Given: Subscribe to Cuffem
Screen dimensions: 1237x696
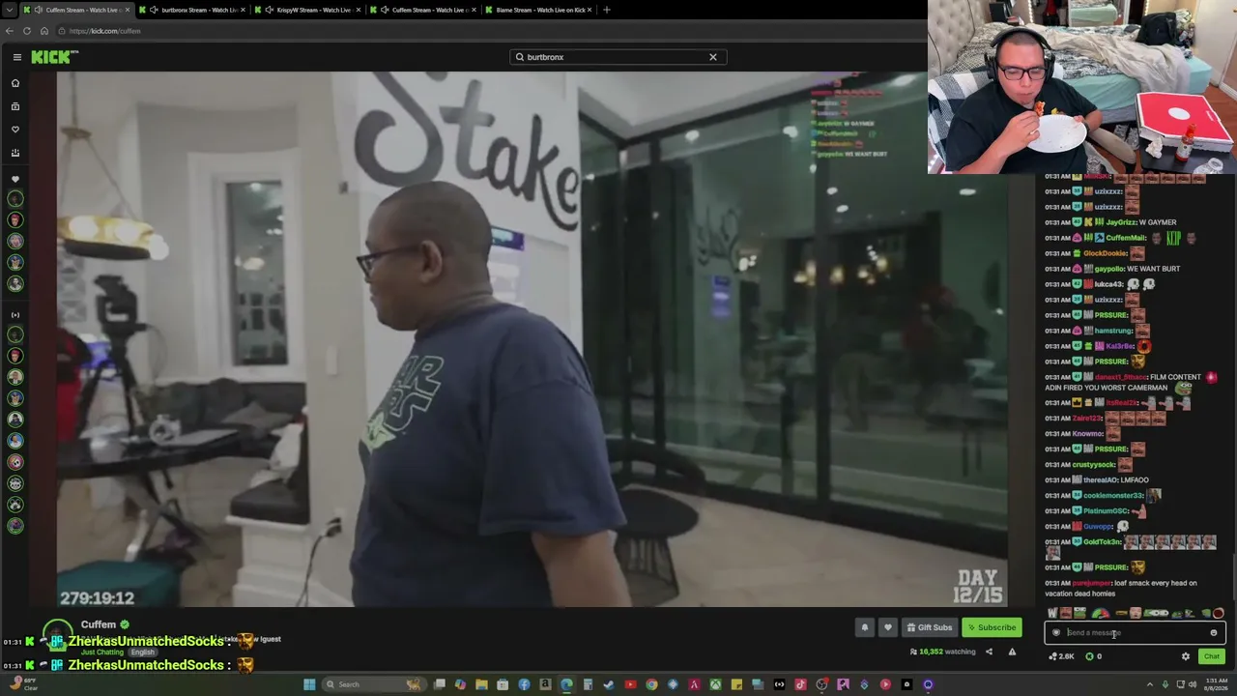Looking at the screenshot, I should pyautogui.click(x=992, y=627).
